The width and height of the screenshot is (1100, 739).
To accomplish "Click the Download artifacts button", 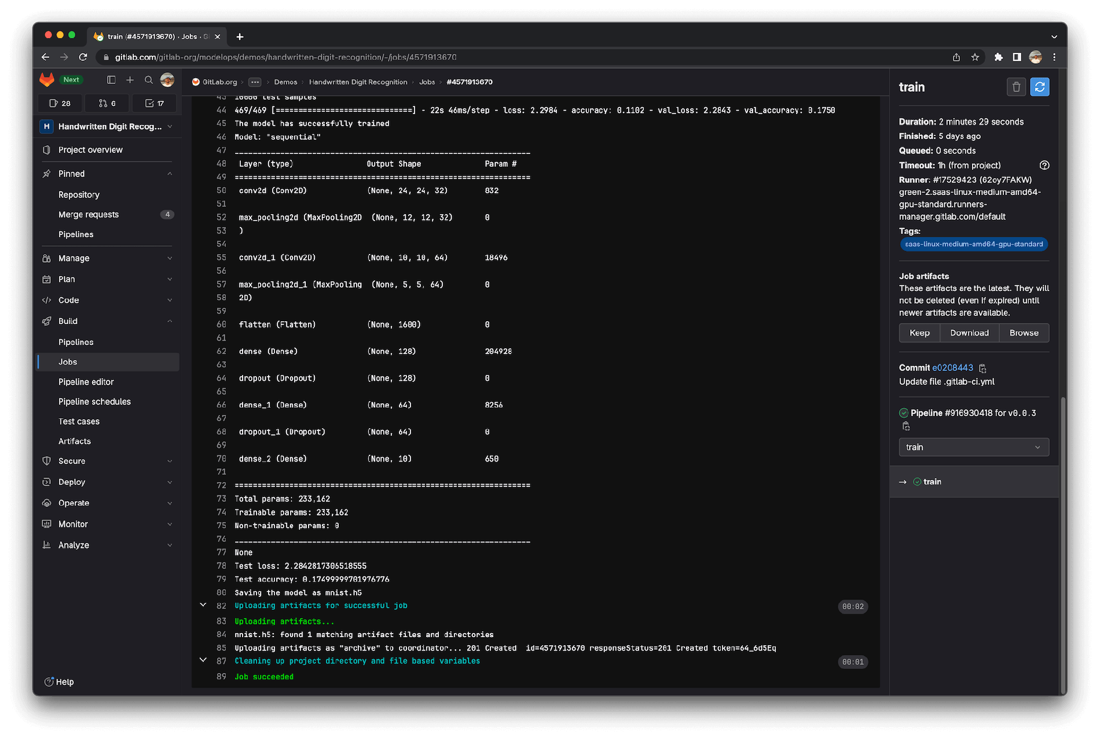I will tap(969, 333).
